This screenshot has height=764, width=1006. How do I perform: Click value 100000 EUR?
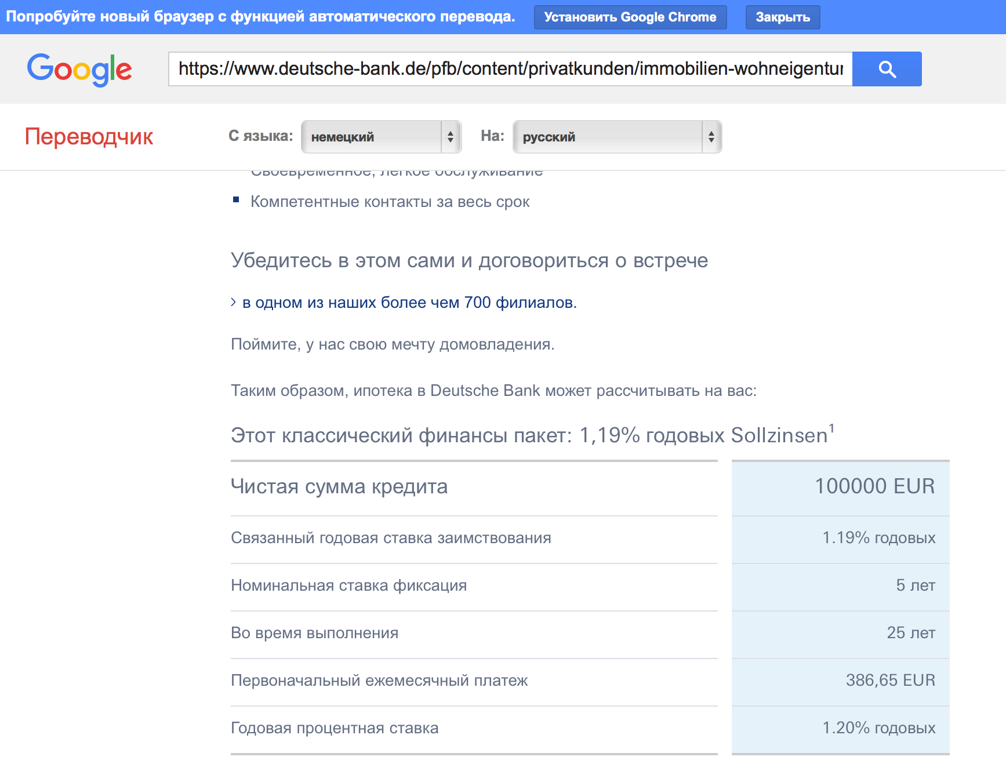click(875, 486)
